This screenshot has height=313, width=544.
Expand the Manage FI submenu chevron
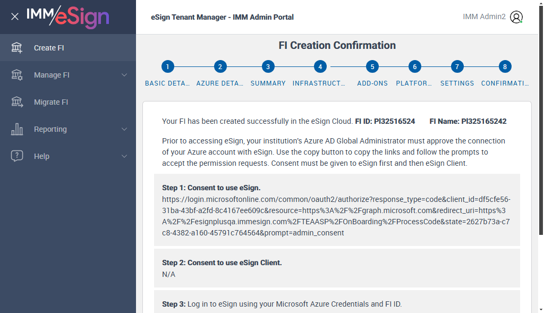(124, 75)
